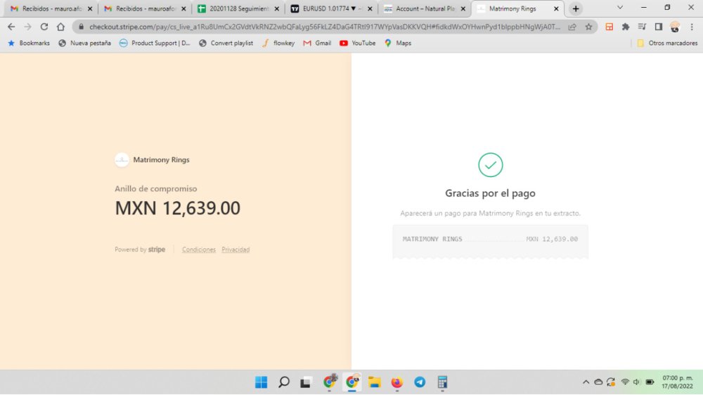Open Firefox from the taskbar
703x395 pixels.
click(397, 382)
